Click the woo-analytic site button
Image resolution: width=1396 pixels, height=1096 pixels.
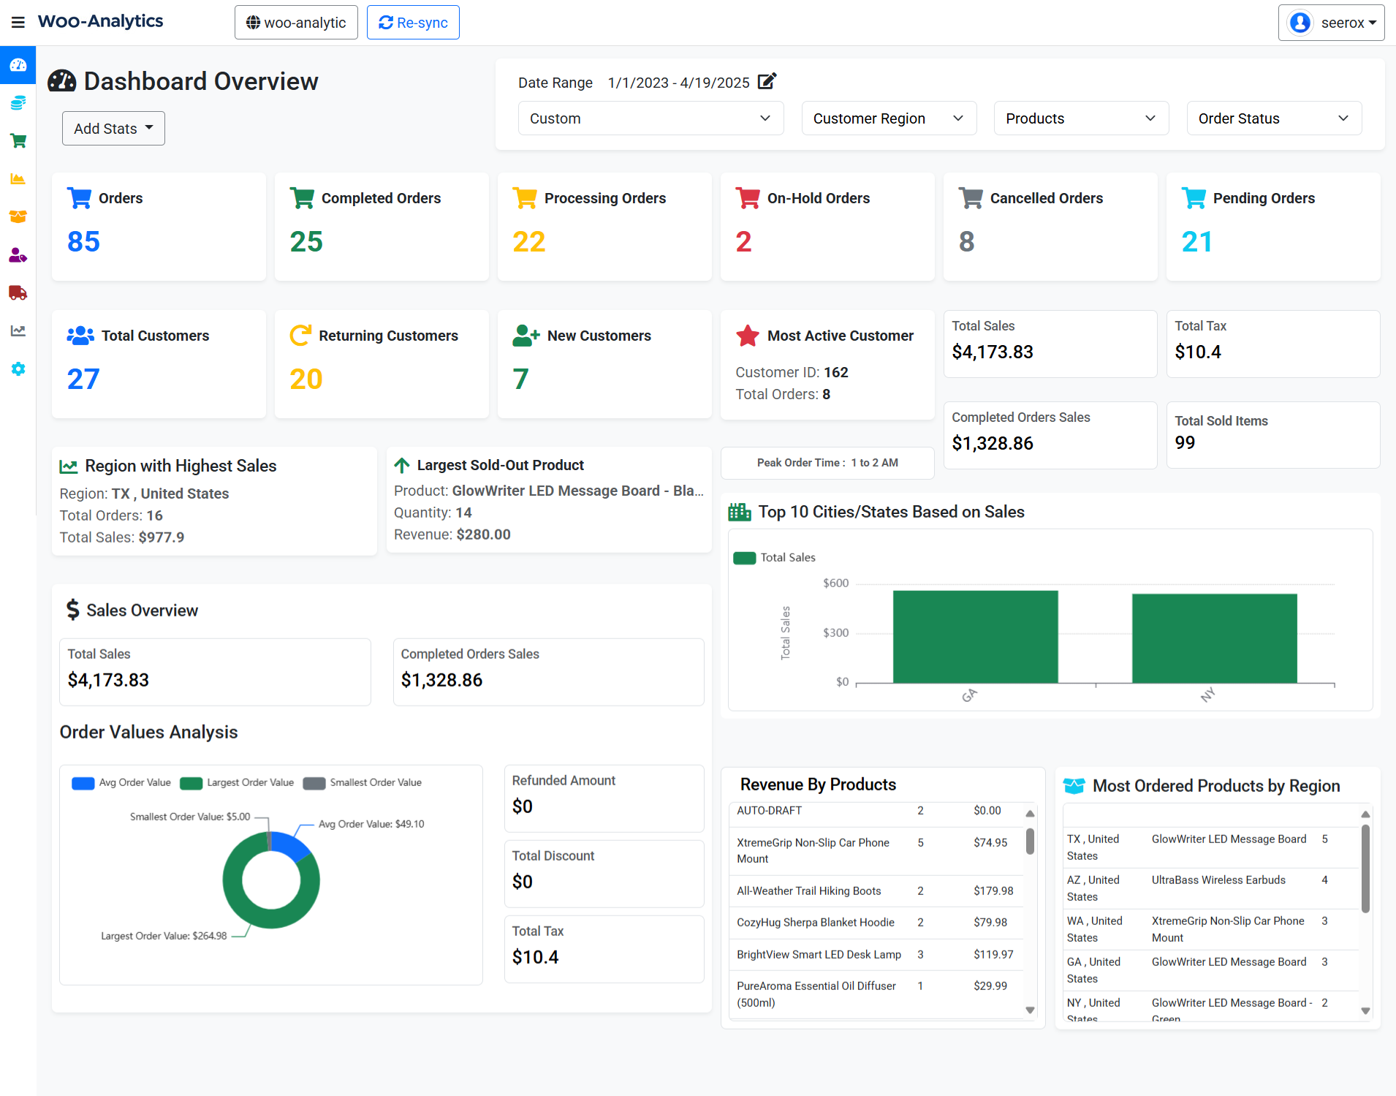(x=295, y=22)
